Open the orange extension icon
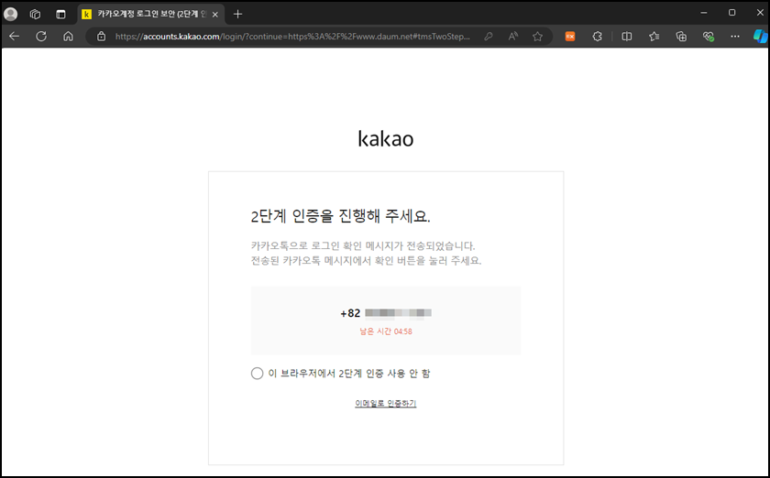 570,37
